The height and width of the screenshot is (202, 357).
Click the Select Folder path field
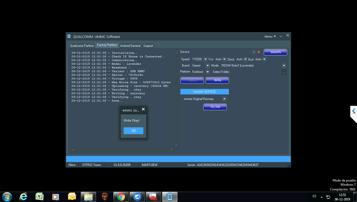246,72
